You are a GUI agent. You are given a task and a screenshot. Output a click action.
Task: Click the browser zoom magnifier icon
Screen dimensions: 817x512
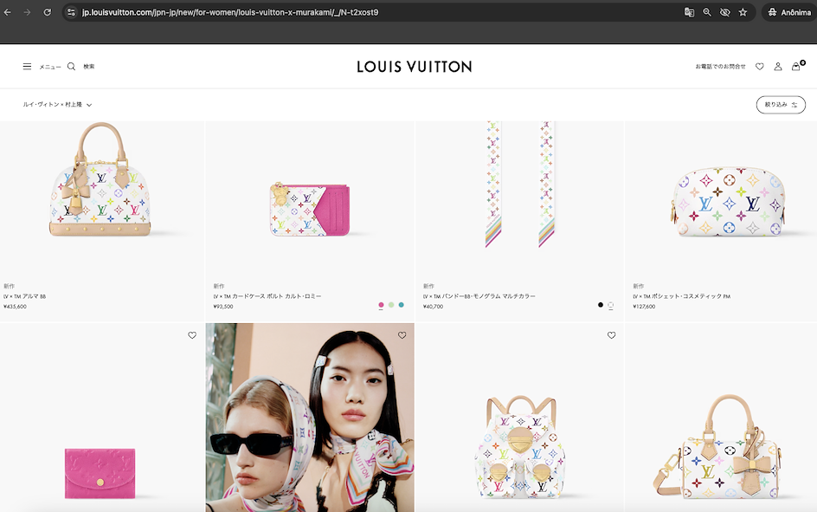click(x=707, y=12)
